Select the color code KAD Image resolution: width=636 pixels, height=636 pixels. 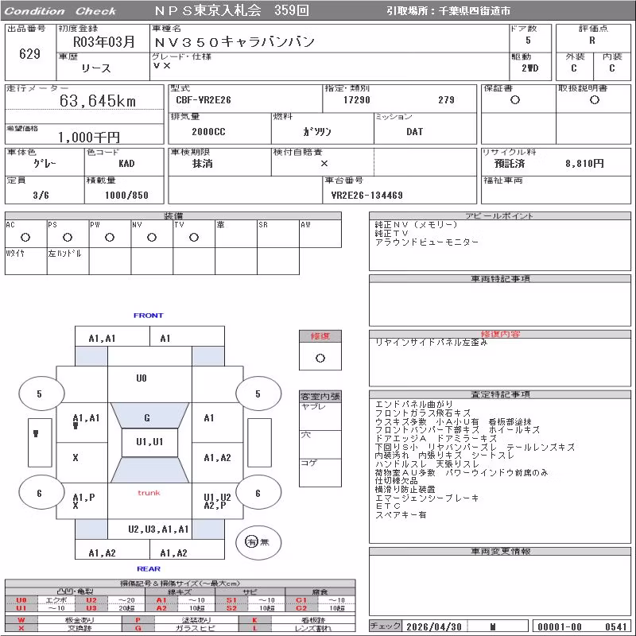126,164
